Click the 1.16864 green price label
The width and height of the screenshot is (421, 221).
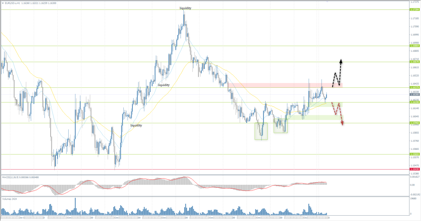pos(414,46)
